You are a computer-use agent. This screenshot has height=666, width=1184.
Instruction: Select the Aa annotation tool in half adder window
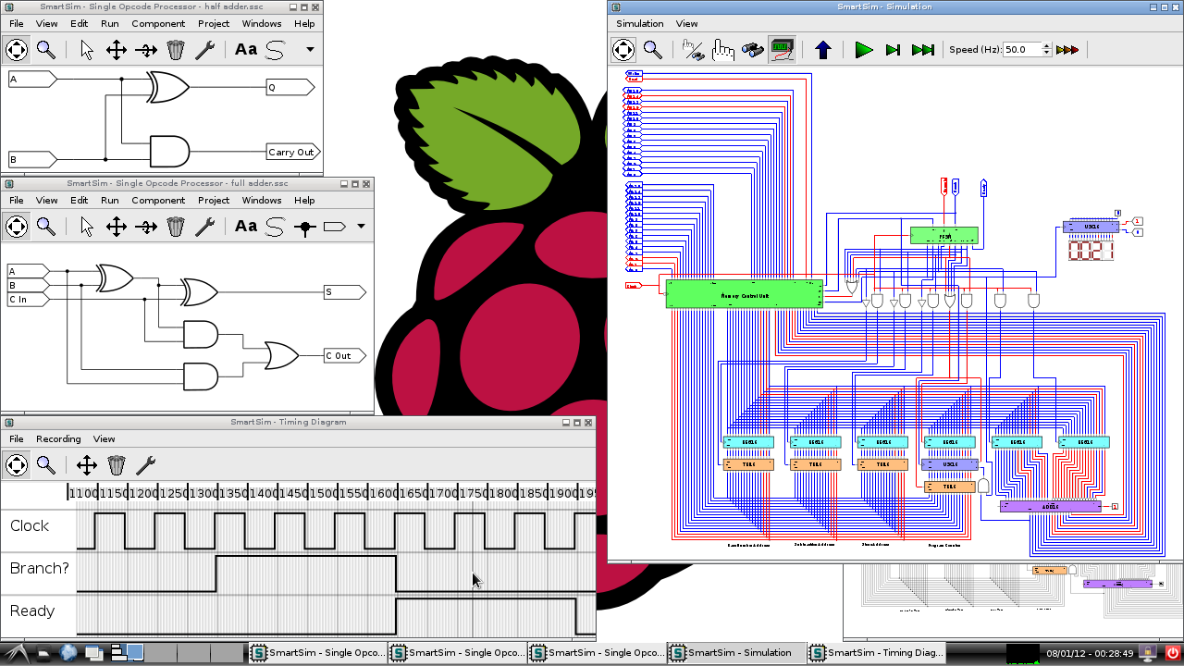coord(246,49)
